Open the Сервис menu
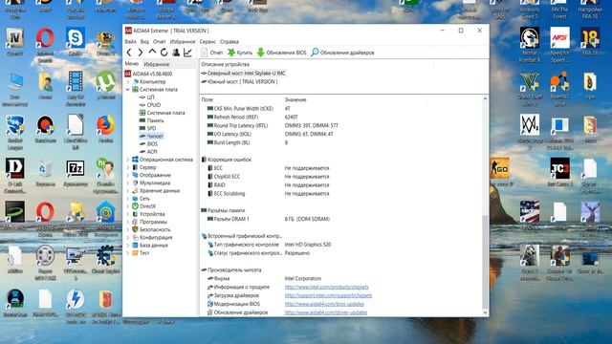 (x=208, y=41)
